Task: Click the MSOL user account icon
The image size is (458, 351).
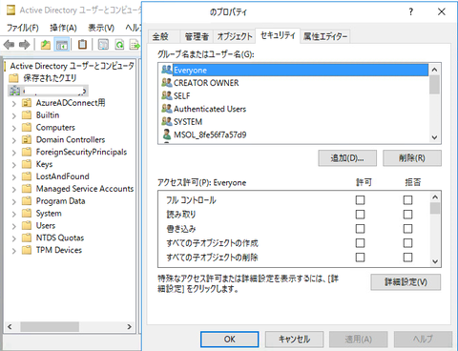Action: pos(167,134)
